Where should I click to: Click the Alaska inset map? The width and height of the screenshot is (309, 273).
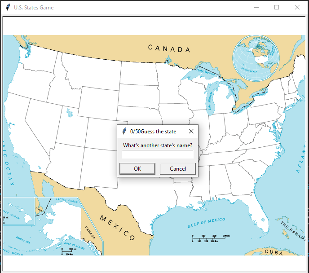pos(63,223)
